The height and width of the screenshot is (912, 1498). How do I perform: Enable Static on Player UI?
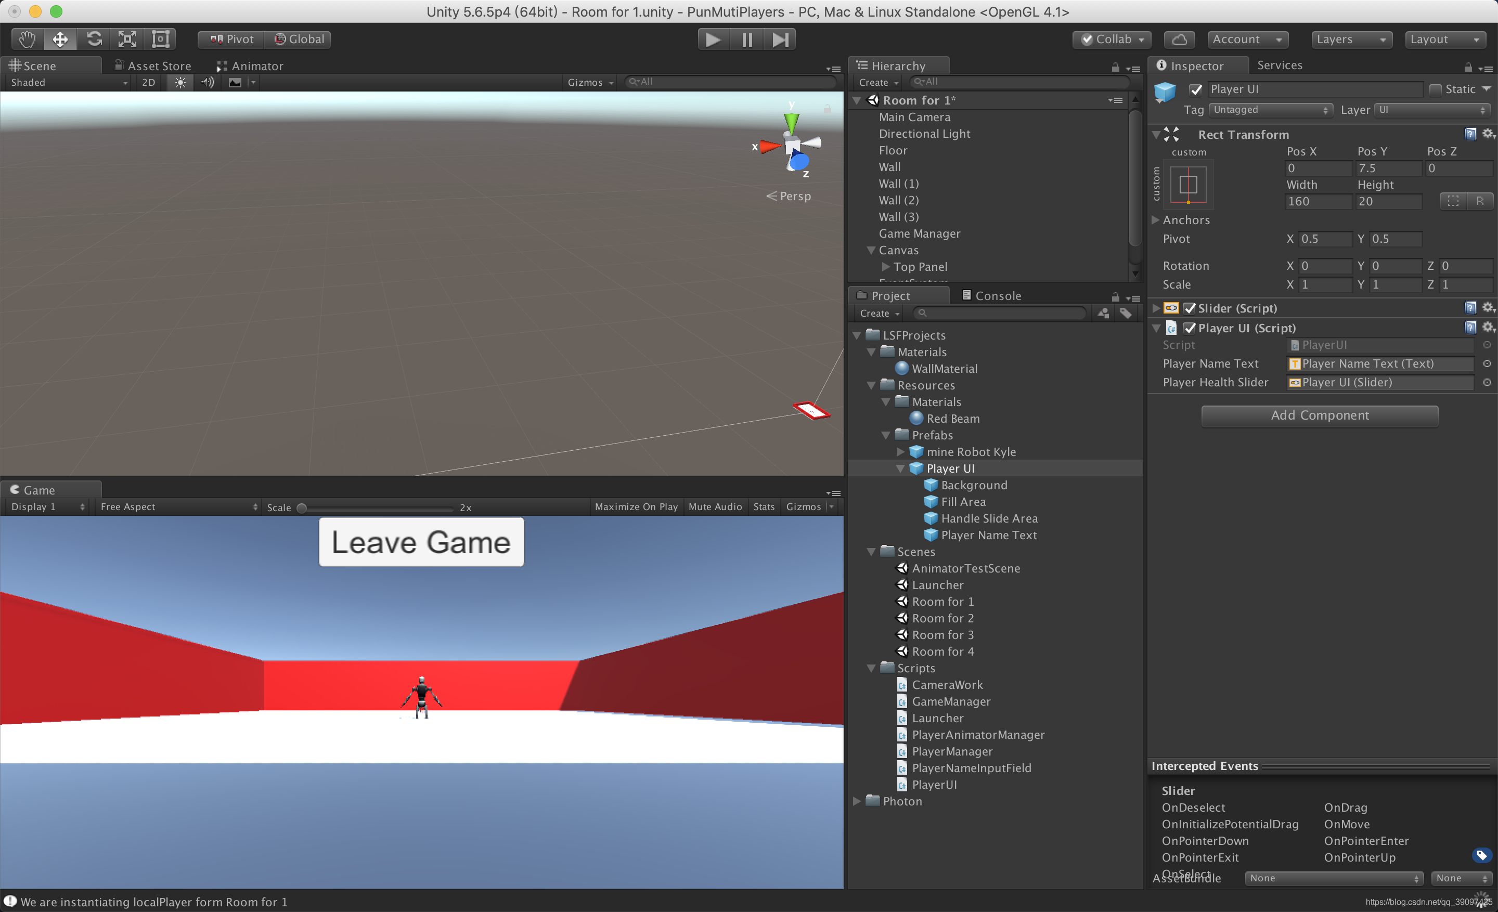[1435, 89]
